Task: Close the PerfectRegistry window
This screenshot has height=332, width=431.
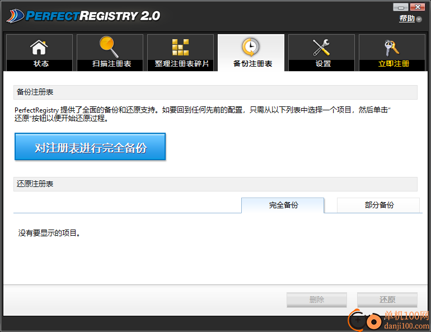Action: (418, 7)
